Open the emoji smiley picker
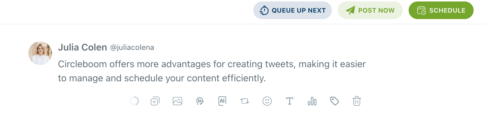Image resolution: width=486 pixels, height=123 pixels. tap(267, 101)
